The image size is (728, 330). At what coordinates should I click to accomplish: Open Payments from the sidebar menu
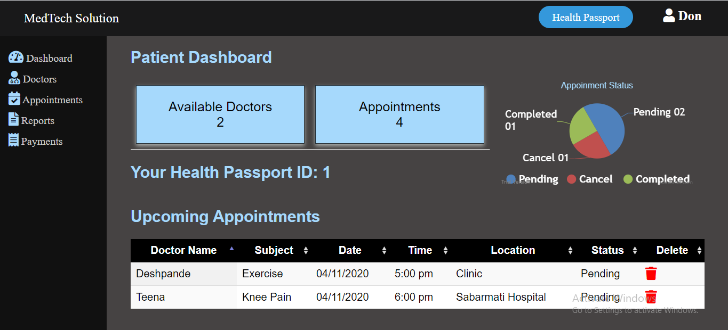pos(42,142)
